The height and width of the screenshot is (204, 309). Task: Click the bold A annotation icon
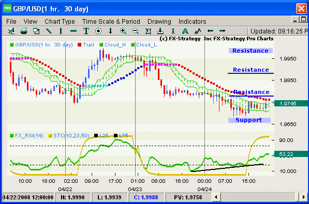coord(185,31)
